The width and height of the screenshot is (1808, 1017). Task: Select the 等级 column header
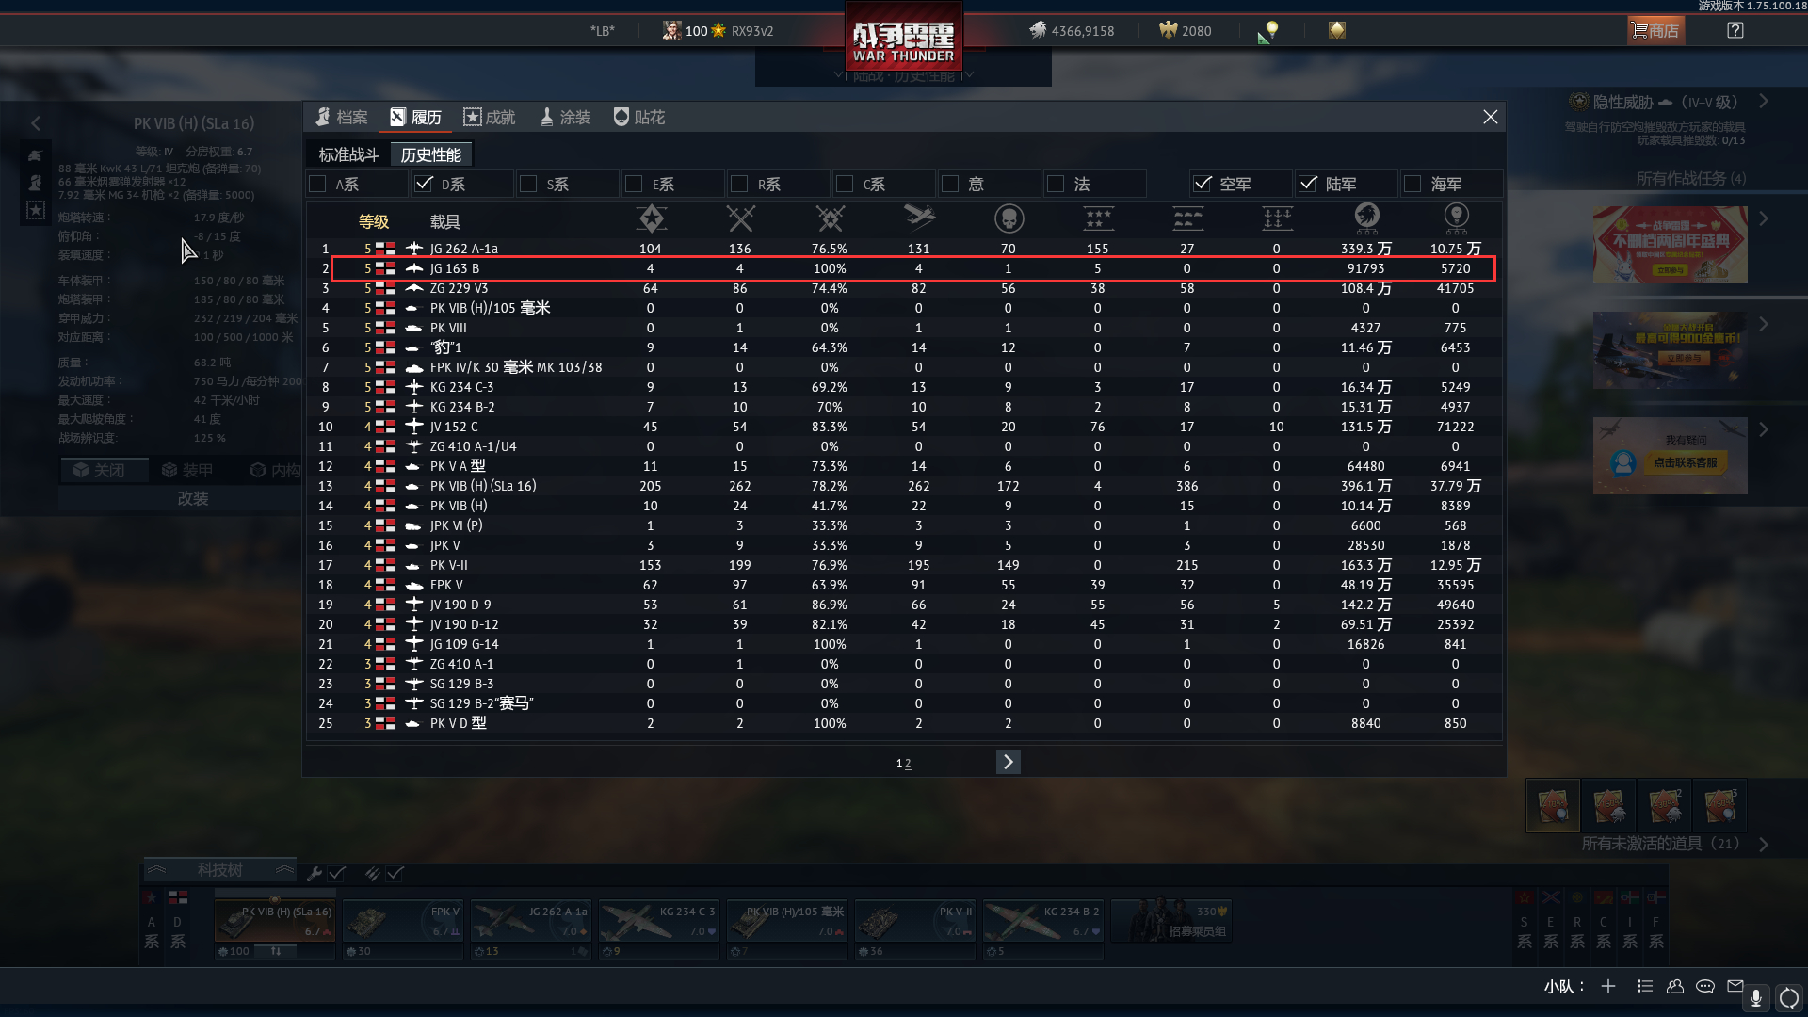coord(374,221)
